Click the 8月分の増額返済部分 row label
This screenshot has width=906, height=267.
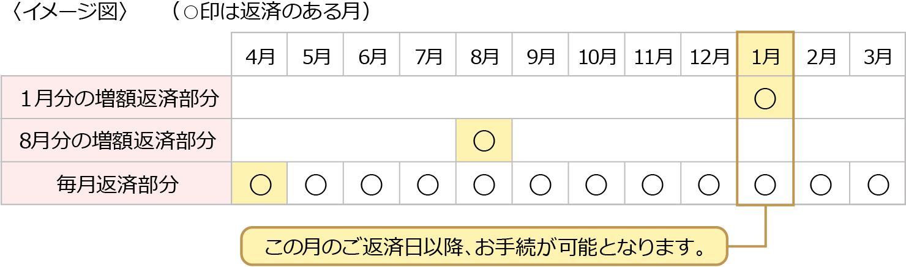pyautogui.click(x=118, y=141)
